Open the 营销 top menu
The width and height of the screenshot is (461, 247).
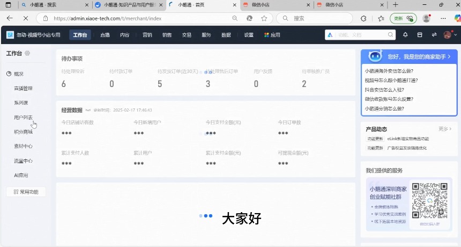click(x=147, y=35)
